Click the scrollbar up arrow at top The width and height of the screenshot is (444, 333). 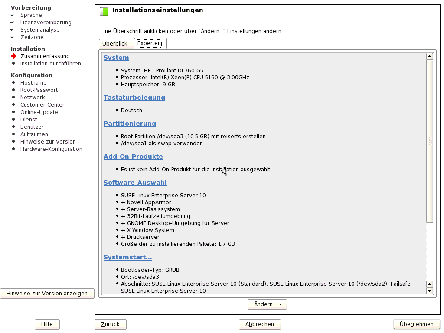coord(430,56)
